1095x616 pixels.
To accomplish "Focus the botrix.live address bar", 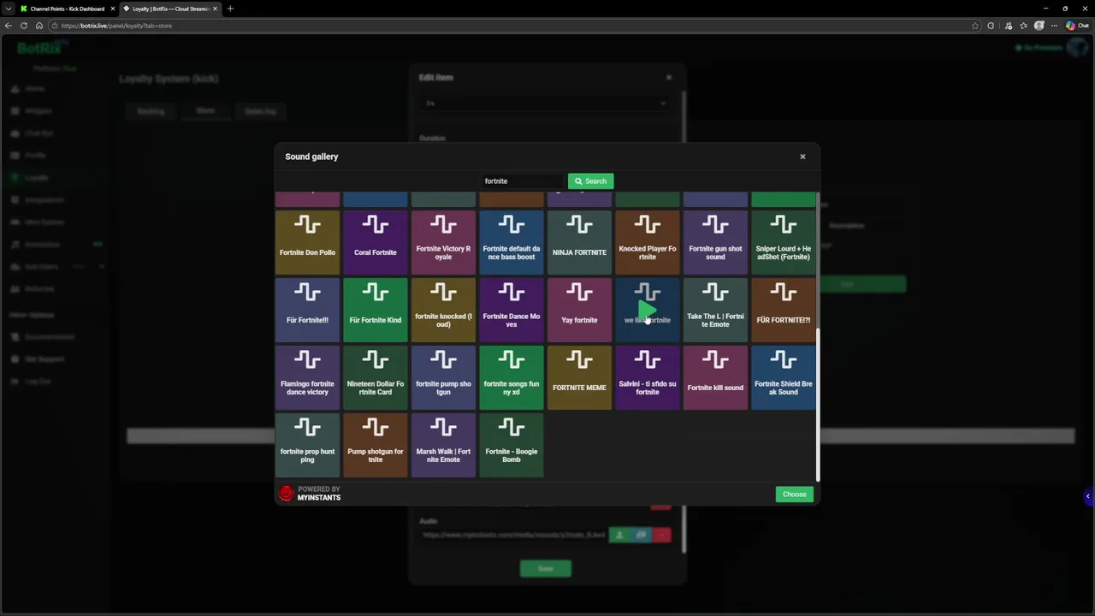I will coord(513,26).
